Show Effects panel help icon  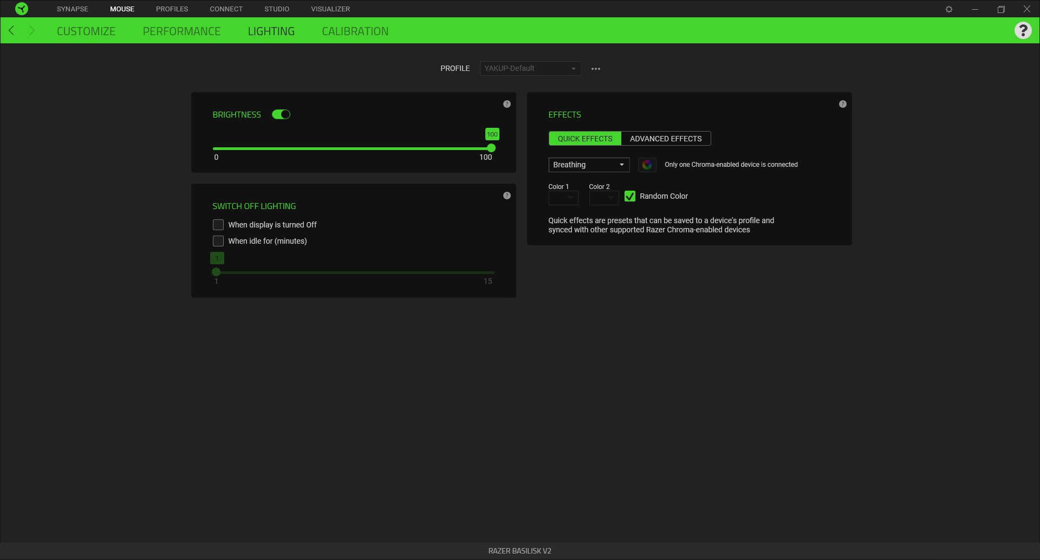click(843, 104)
